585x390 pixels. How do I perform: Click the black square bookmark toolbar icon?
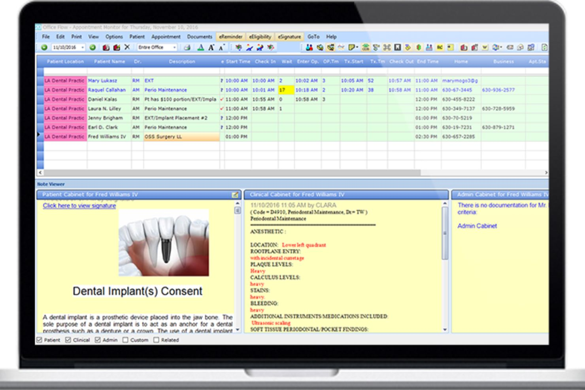[398, 47]
